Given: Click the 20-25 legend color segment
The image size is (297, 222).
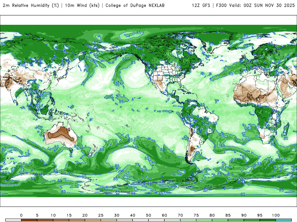Looking at the screenshot, I should pyautogui.click(x=93, y=220).
